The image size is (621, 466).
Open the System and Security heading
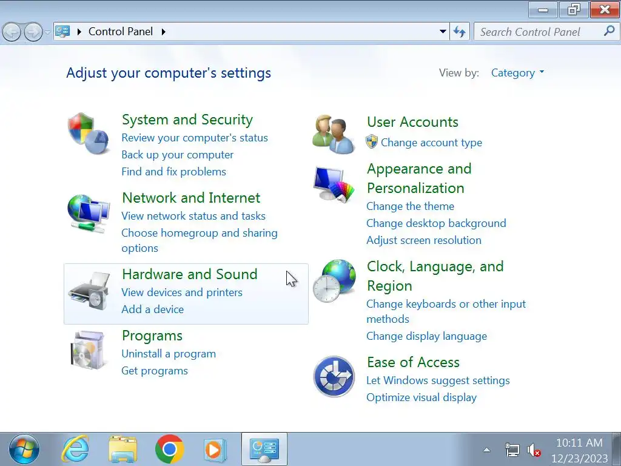tap(187, 120)
